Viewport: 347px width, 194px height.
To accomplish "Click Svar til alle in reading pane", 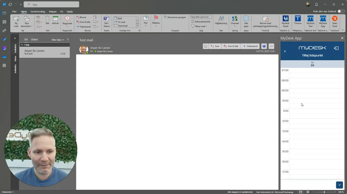I will pyautogui.click(x=231, y=46).
